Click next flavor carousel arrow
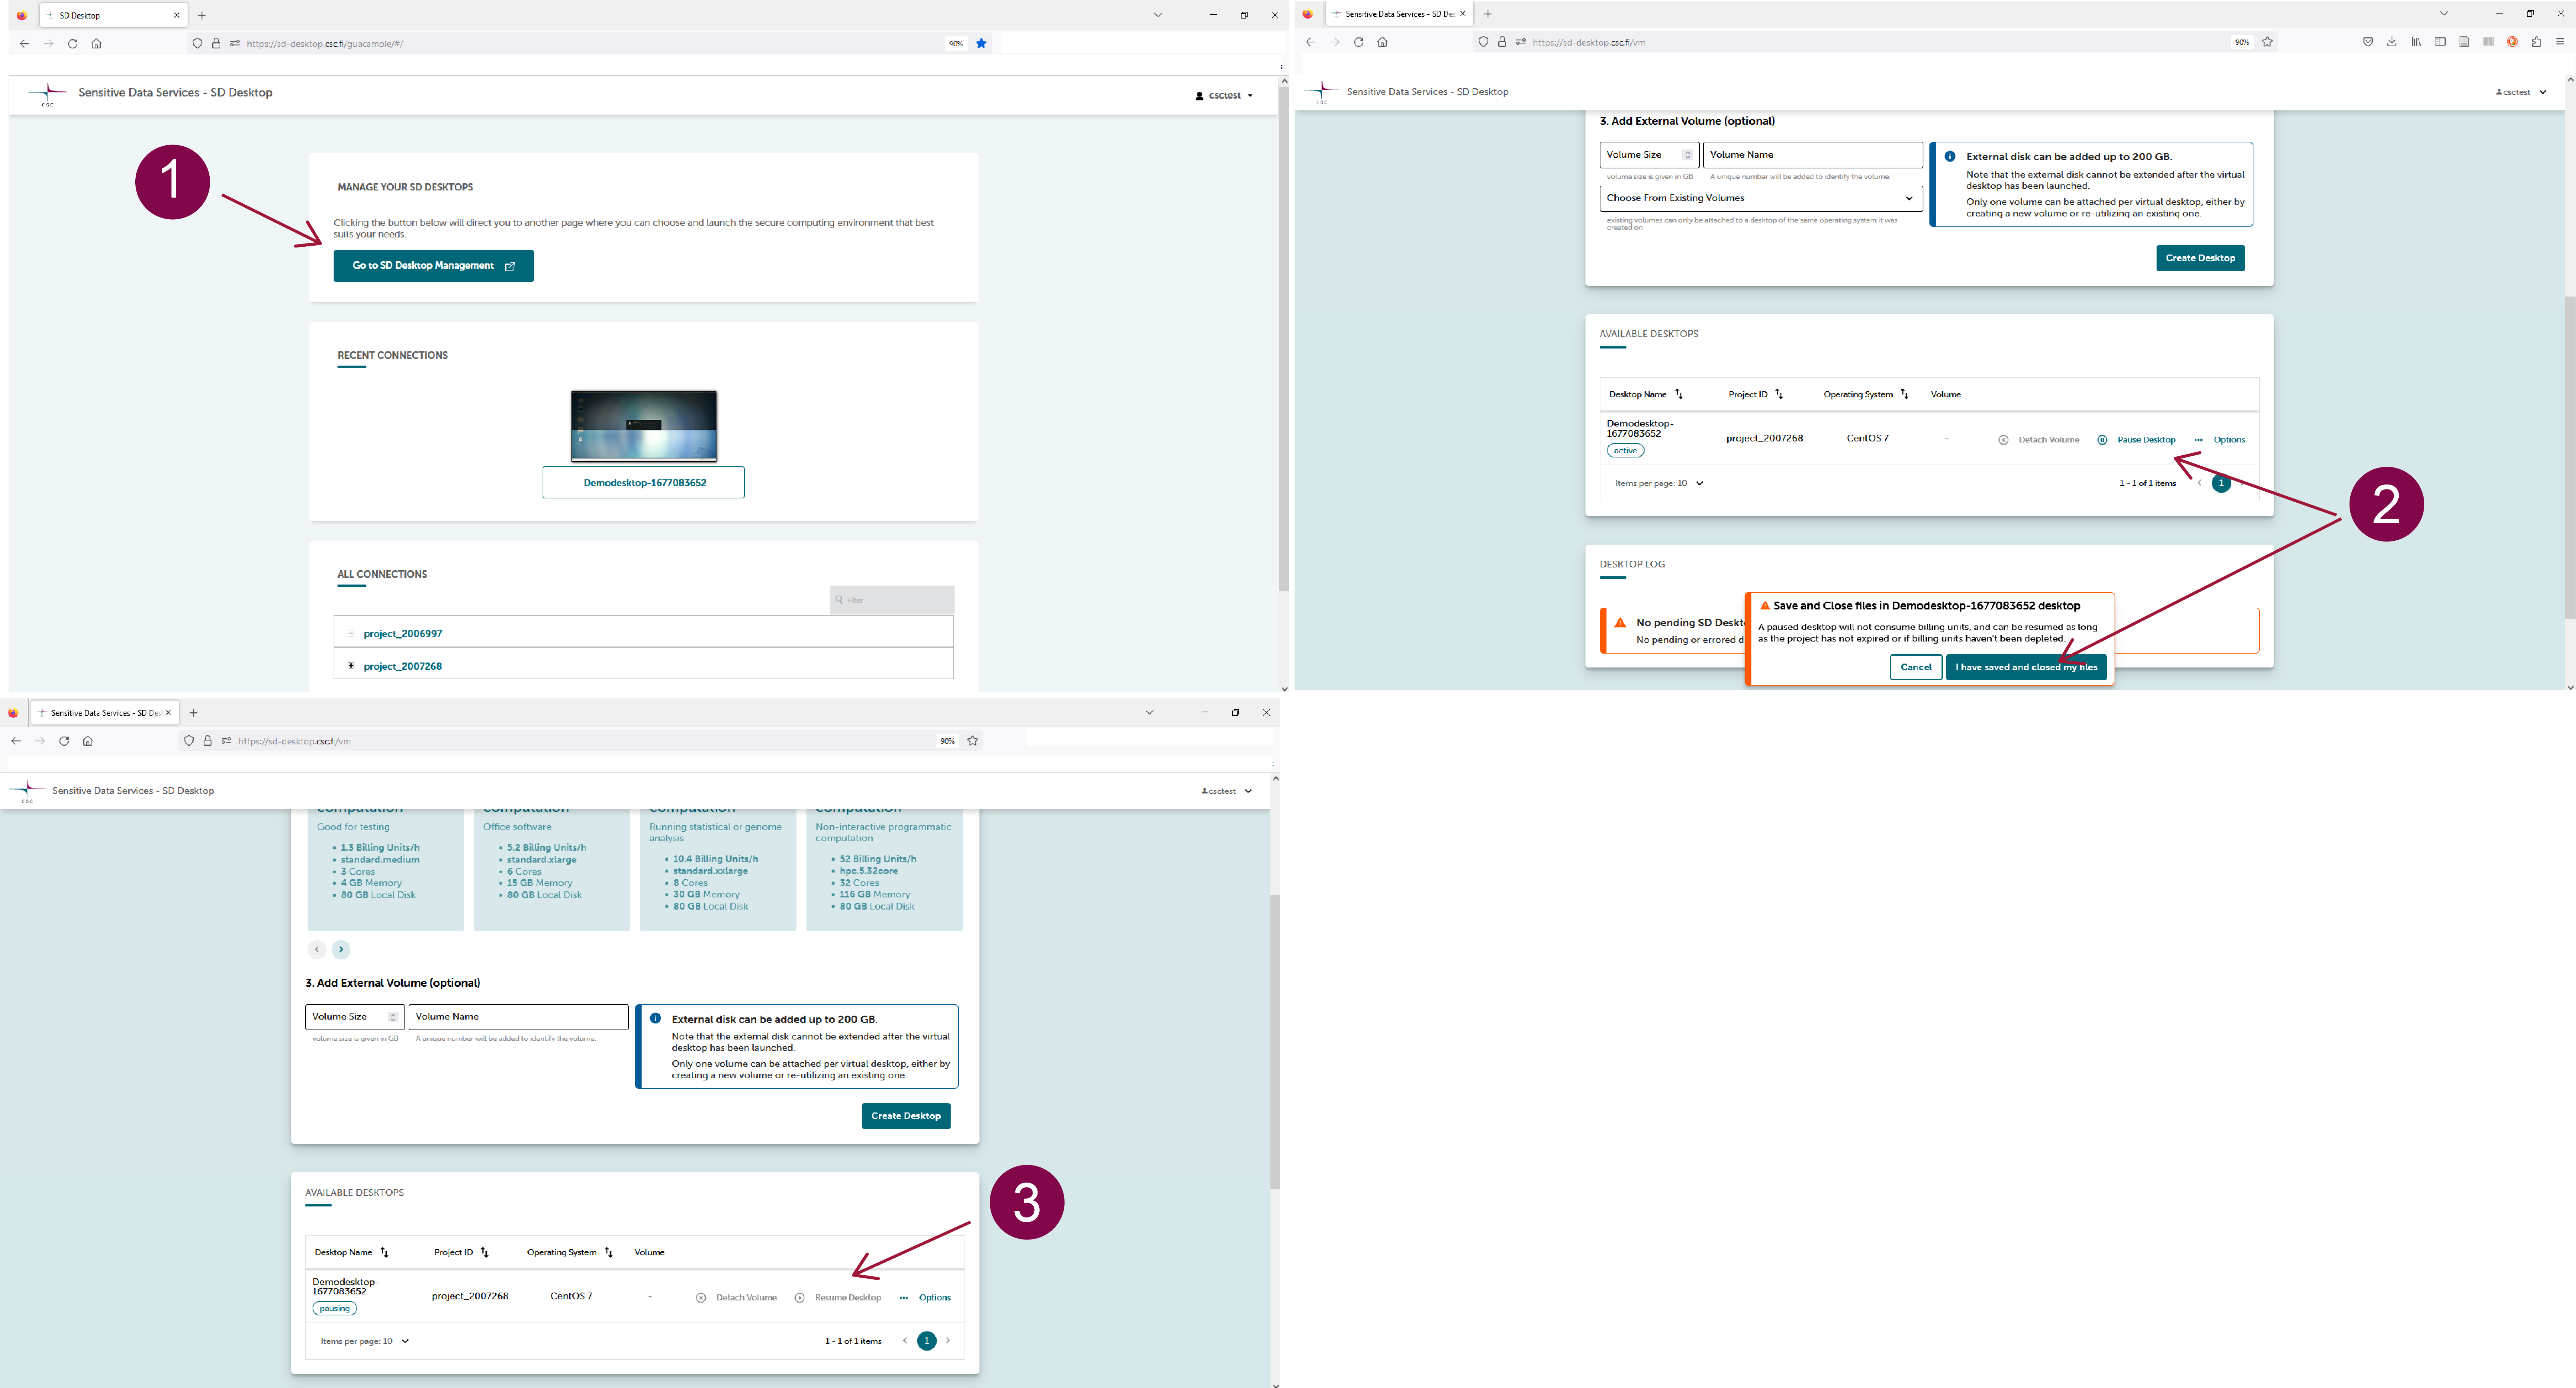 (341, 950)
